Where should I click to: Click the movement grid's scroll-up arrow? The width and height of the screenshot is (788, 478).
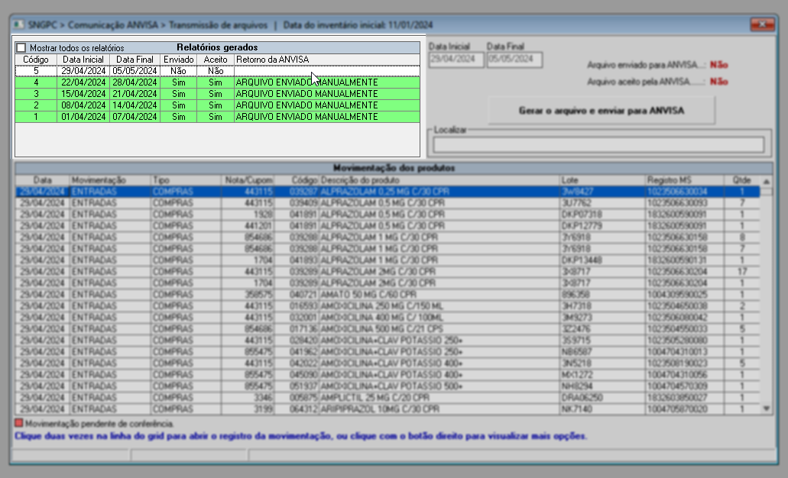point(767,181)
